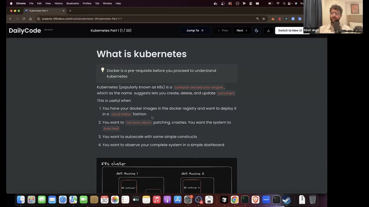Open Maps from the dock

point(73,200)
